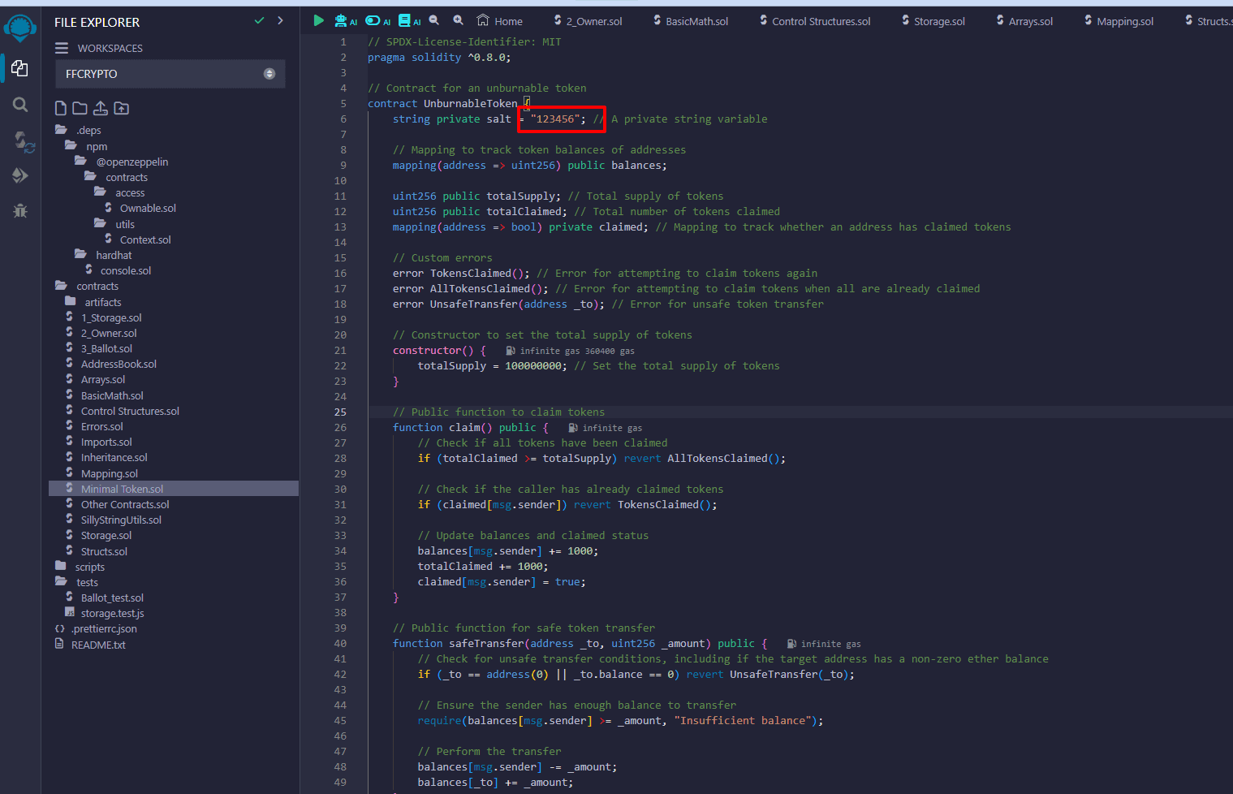This screenshot has width=1233, height=794.
Task: Switch to the Home tab
Action: pyautogui.click(x=499, y=21)
